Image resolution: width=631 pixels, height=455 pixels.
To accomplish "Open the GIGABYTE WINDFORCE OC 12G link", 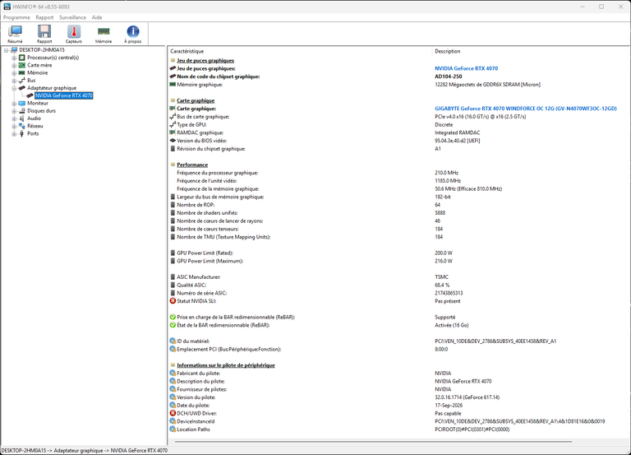I will click(x=526, y=109).
